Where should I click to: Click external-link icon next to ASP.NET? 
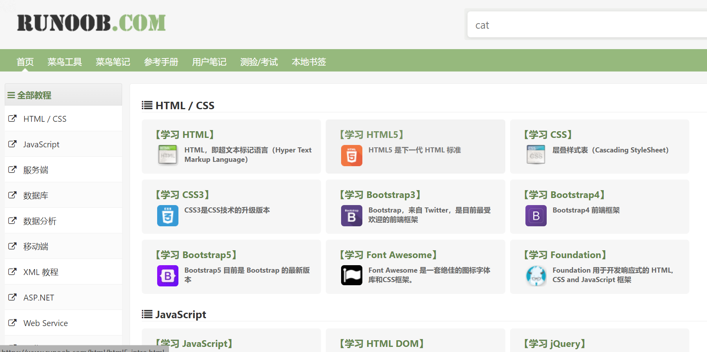pyautogui.click(x=13, y=297)
